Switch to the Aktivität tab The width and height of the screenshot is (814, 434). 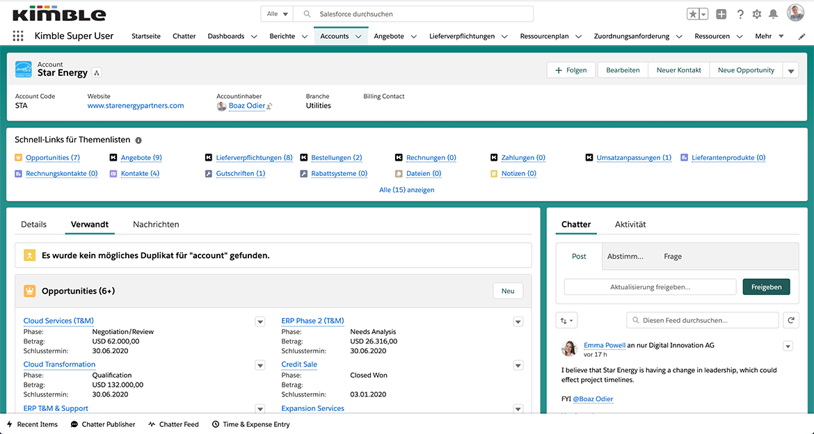tap(630, 224)
